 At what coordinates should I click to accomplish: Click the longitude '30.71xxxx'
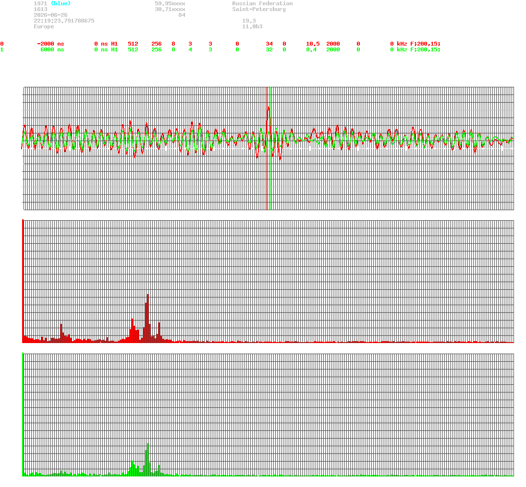[x=170, y=10]
